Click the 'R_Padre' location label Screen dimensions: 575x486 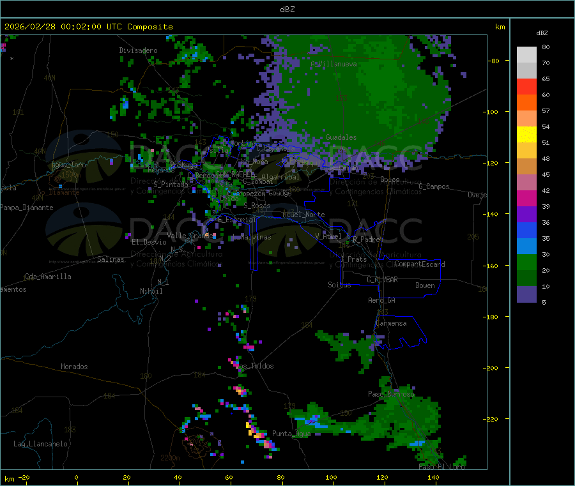[366, 239]
